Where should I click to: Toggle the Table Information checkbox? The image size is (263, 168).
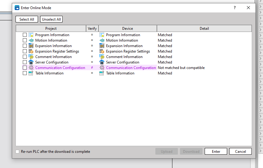click(x=25, y=73)
